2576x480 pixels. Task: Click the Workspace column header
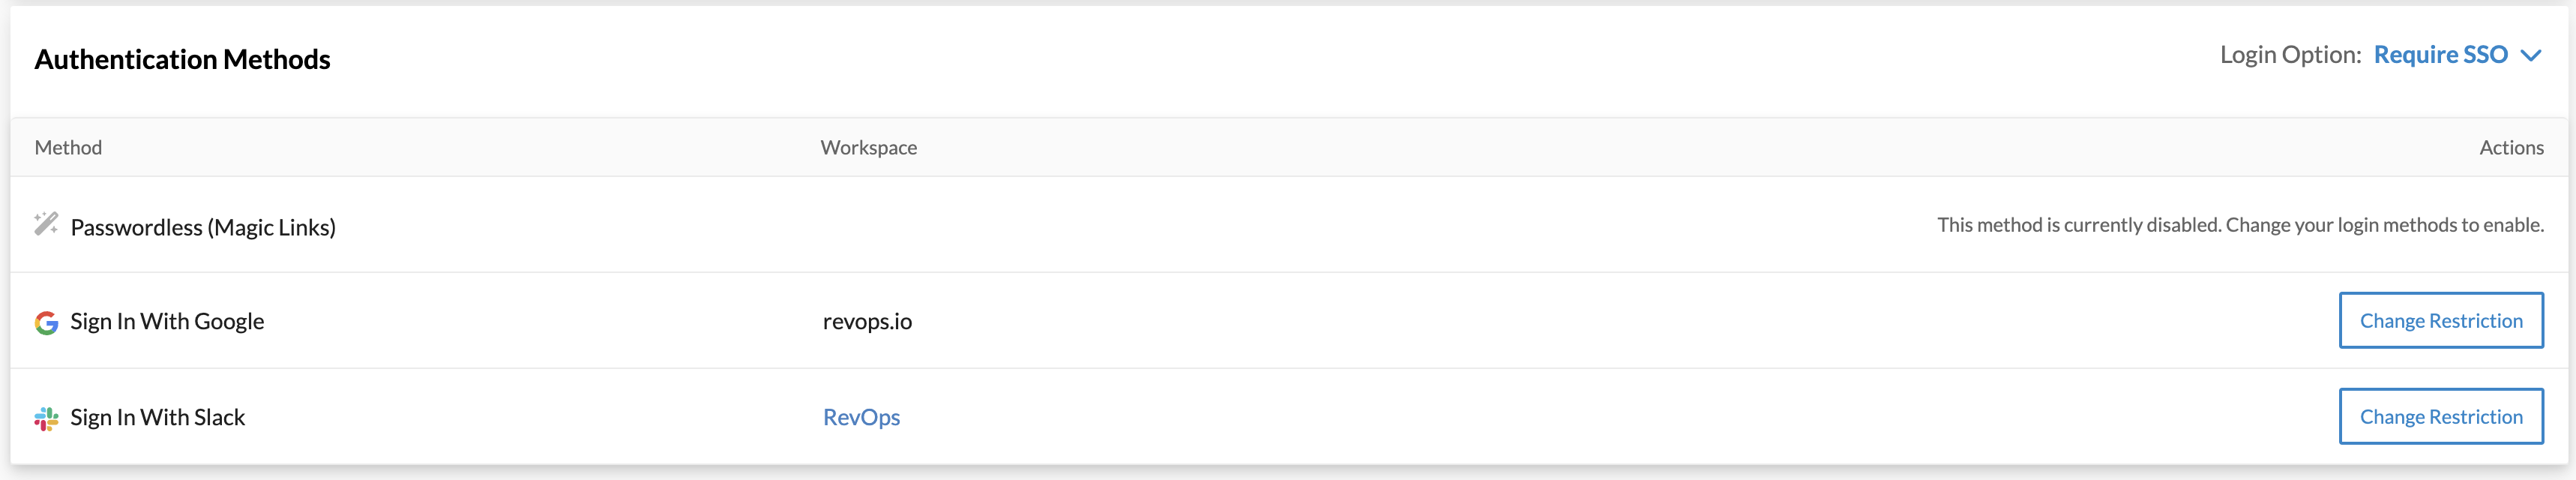pos(868,148)
